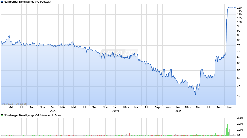The height and width of the screenshot is (138, 247).
Task: Click the 'Jan. 2024' time axis label
Action: click(115, 109)
